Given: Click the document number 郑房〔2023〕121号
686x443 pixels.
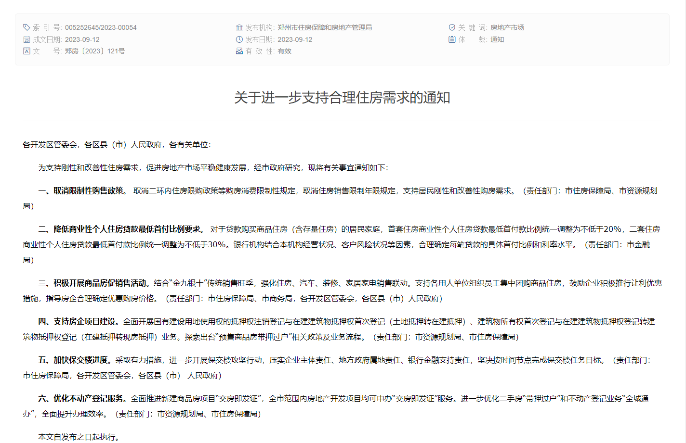Looking at the screenshot, I should (x=94, y=51).
